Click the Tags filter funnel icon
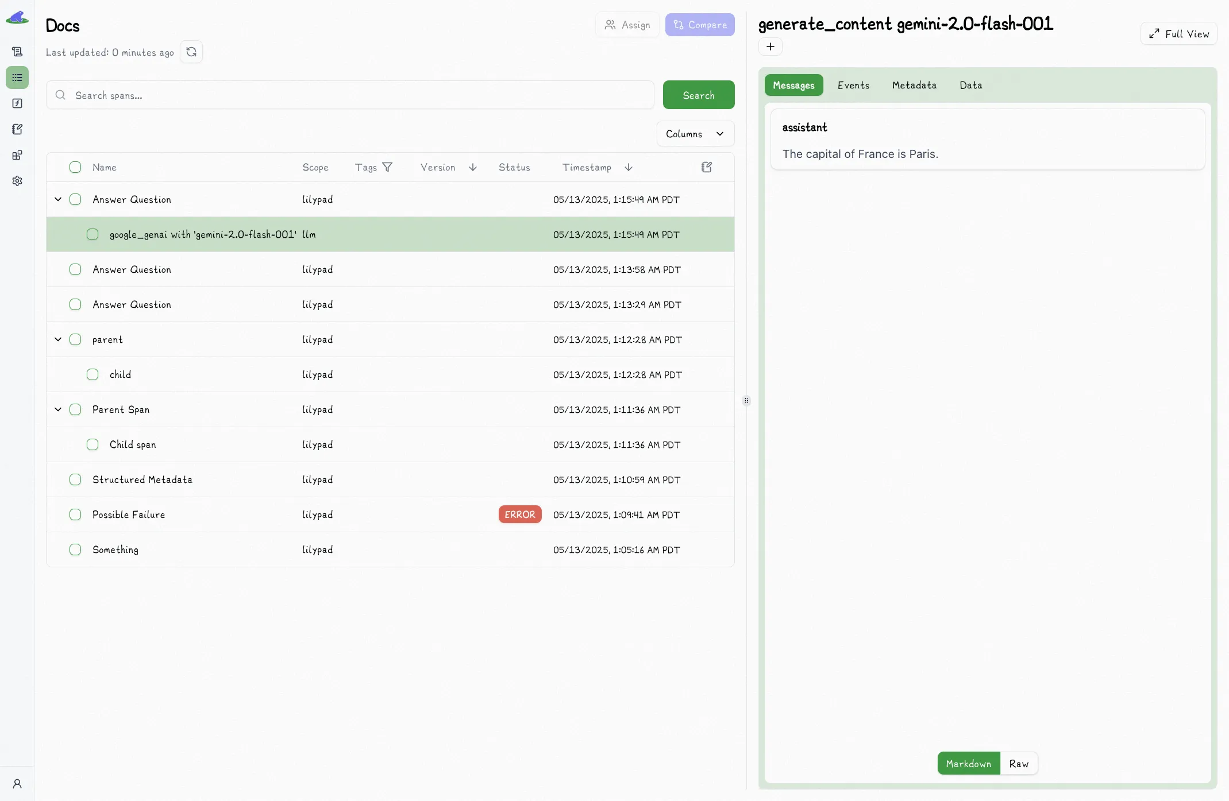The width and height of the screenshot is (1229, 801). tap(387, 167)
